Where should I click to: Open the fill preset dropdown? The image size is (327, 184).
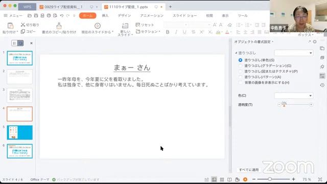(x=294, y=53)
